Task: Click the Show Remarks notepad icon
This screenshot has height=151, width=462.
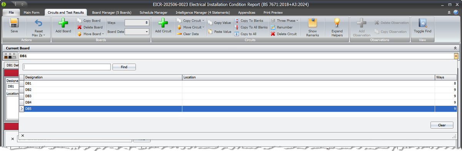Action: pos(312,23)
